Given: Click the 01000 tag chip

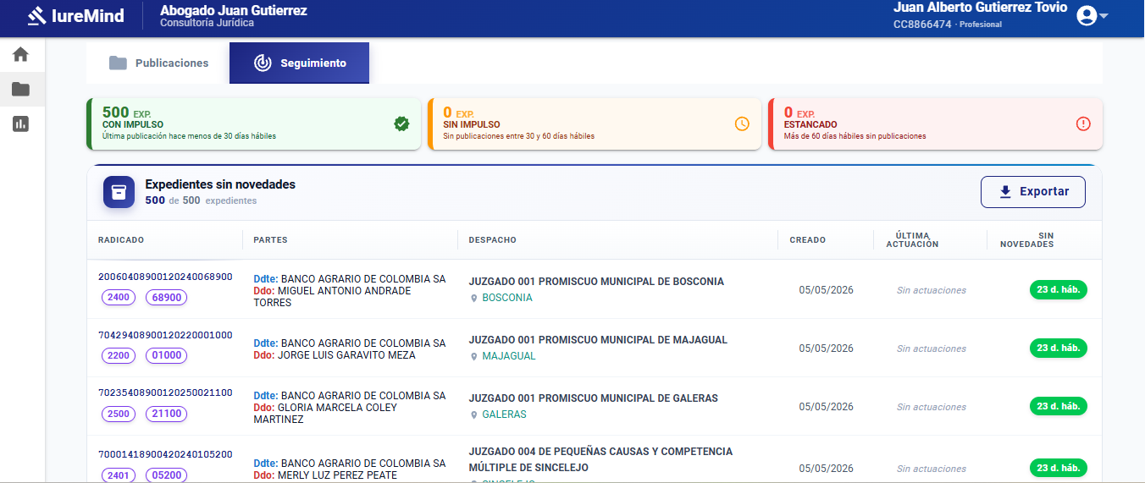Looking at the screenshot, I should pos(166,355).
